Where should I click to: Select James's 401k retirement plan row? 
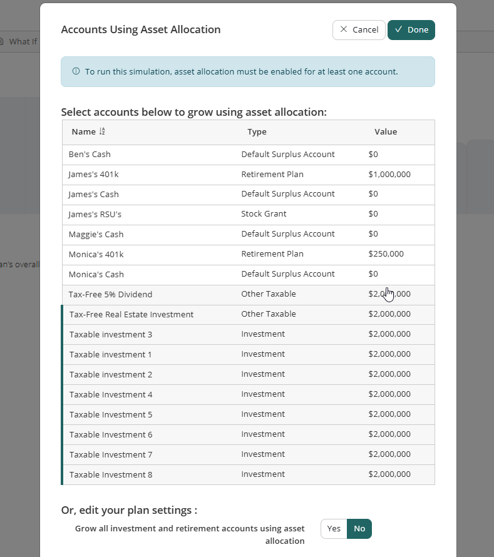point(248,175)
